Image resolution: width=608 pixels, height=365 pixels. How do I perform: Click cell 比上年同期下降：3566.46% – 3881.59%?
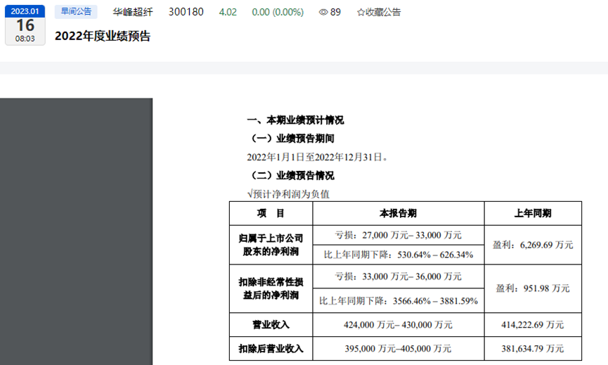click(399, 300)
